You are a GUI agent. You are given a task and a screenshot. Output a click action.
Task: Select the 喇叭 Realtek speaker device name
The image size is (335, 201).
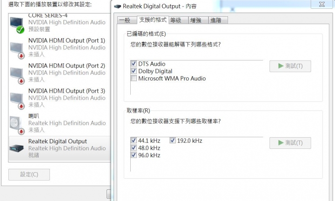(x=34, y=116)
